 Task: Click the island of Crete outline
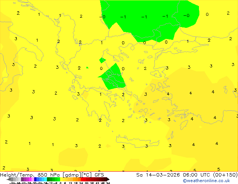coord(137,141)
